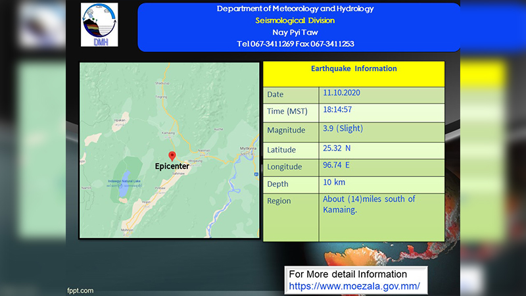Open the moezala.gov.mm link
This screenshot has height=296, width=526.
click(354, 286)
